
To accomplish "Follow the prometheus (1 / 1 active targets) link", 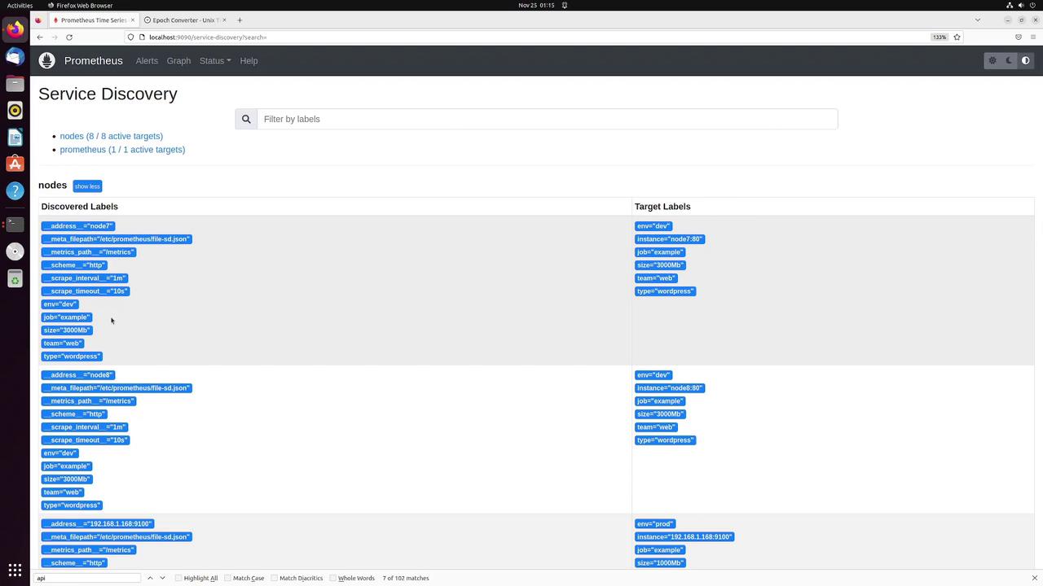I will point(122,150).
